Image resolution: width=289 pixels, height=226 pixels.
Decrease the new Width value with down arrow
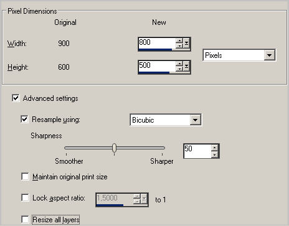pos(179,45)
